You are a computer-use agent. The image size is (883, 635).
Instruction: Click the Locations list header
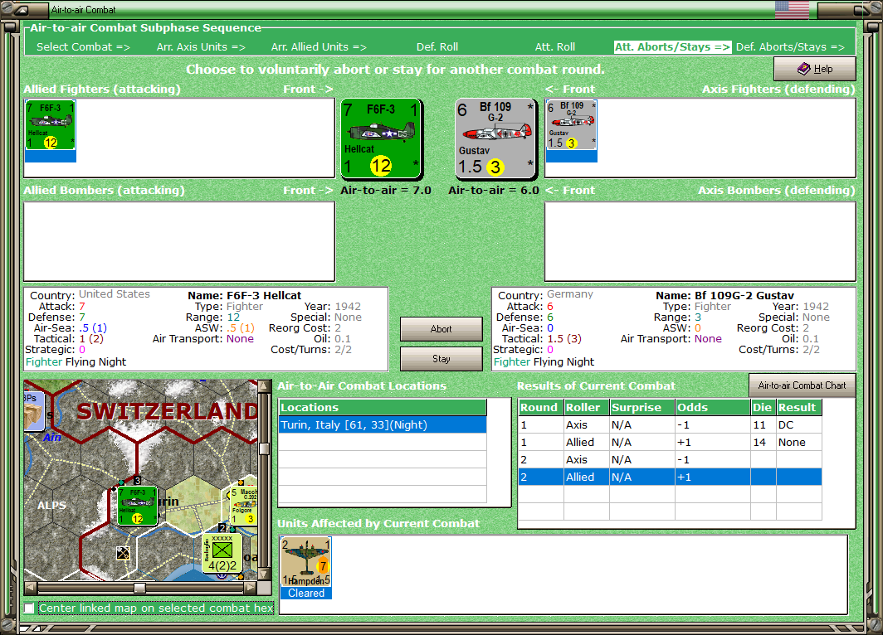383,407
